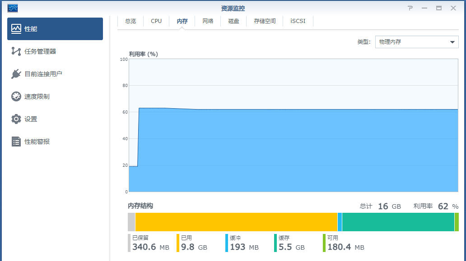Close the 资源监控 window

pyautogui.click(x=453, y=8)
